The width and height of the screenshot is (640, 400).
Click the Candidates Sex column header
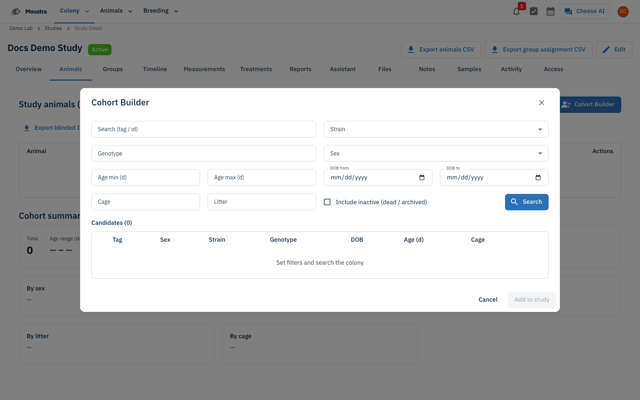pyautogui.click(x=165, y=240)
